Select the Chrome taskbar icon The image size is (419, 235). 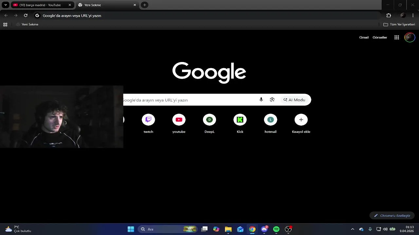point(252,229)
